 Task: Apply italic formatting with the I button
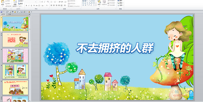pyautogui.click(x=29, y=6)
